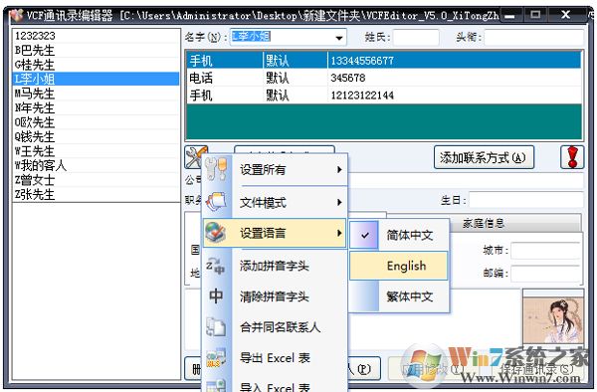
Task: Choose 导出 Excel 表 from menu
Action: click(275, 358)
